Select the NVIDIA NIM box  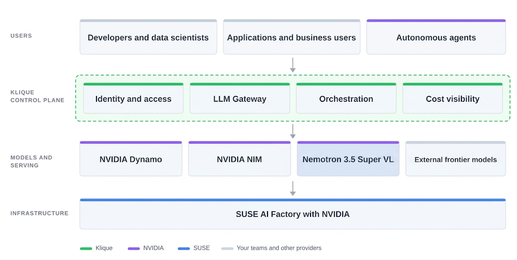[x=239, y=159]
